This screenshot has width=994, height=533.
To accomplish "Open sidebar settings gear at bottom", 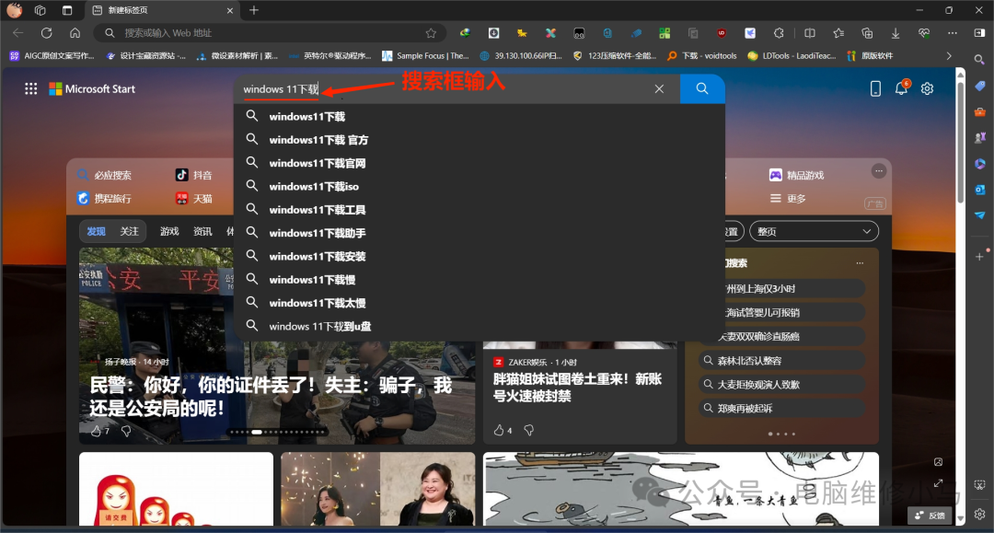I will (x=979, y=514).
